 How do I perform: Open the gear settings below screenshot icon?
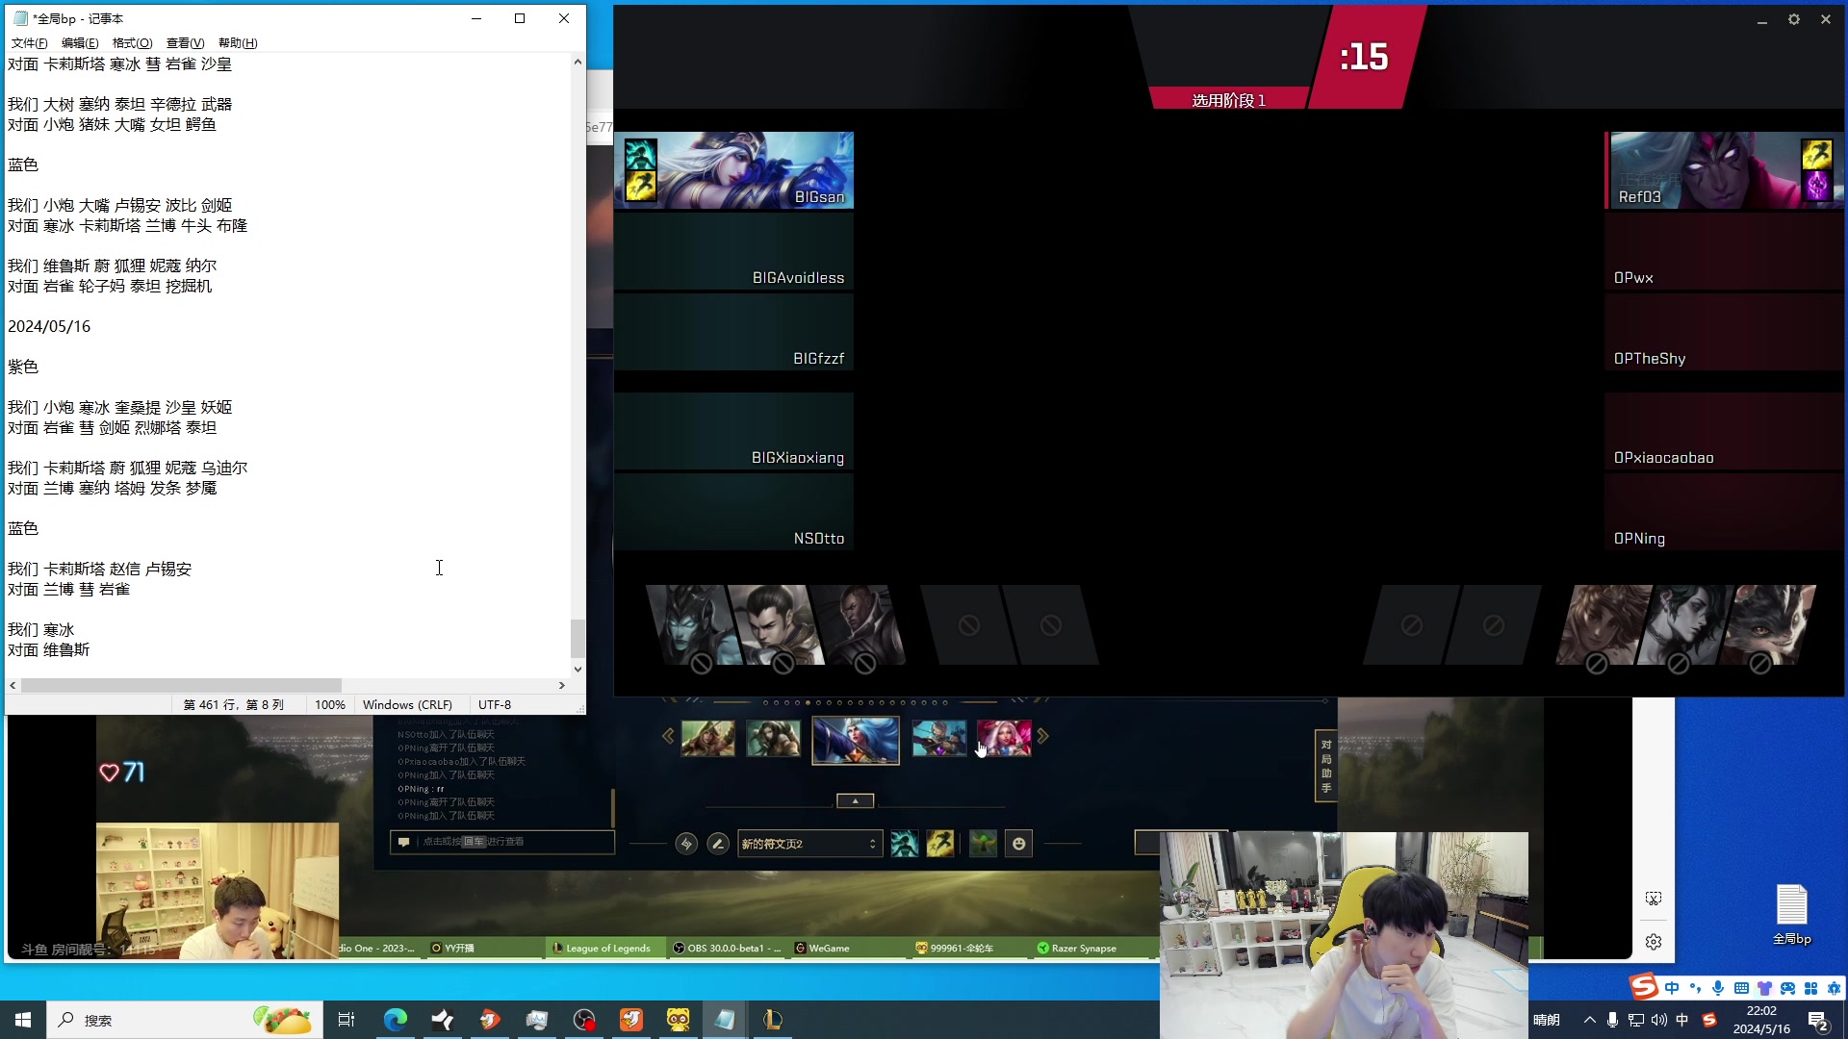point(1654,942)
